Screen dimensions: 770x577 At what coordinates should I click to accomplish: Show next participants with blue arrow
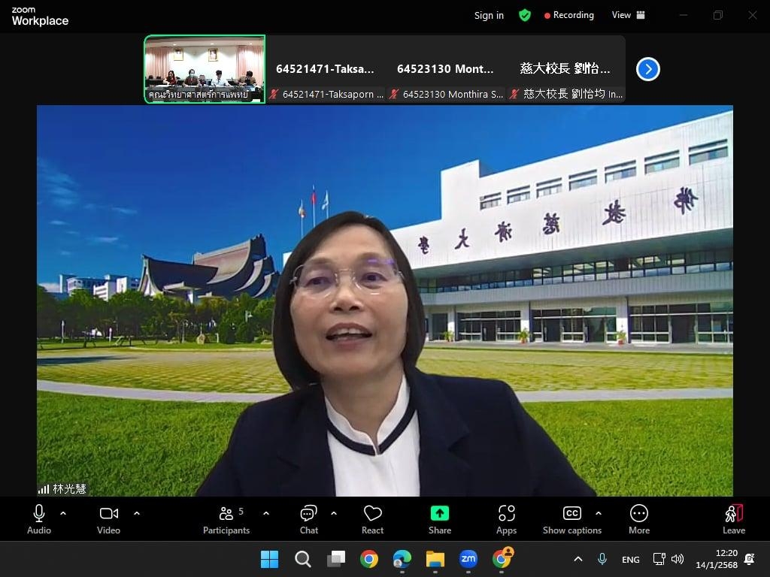click(647, 69)
